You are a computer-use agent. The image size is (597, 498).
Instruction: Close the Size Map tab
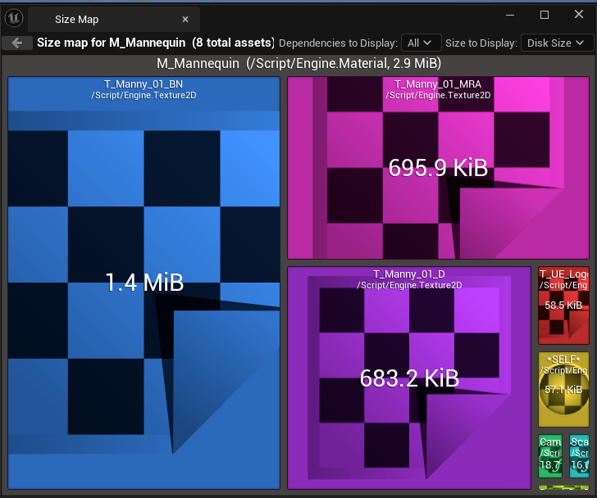[185, 19]
